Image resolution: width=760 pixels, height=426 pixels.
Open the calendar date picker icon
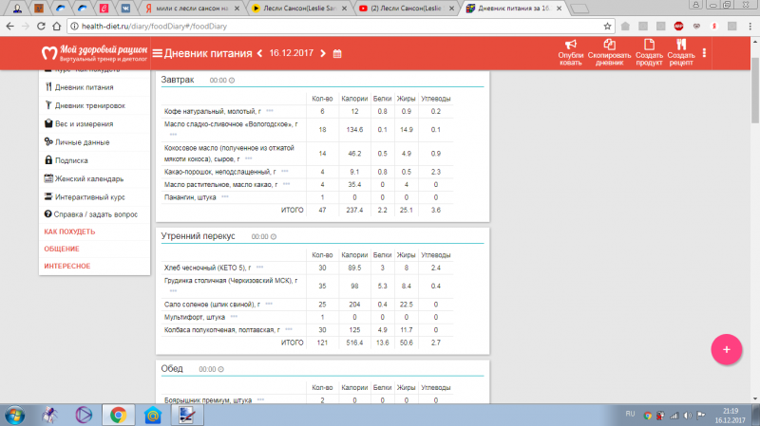point(336,53)
